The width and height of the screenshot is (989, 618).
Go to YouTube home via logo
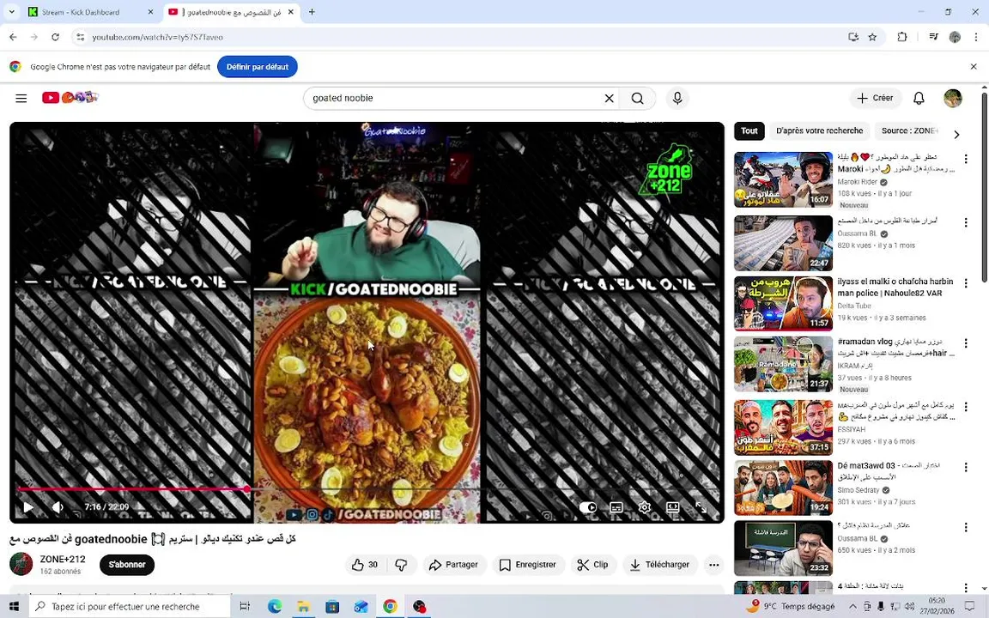pos(70,97)
